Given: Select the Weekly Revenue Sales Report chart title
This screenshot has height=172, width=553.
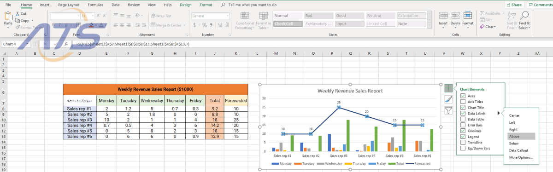Looking at the screenshot, I should [350, 91].
